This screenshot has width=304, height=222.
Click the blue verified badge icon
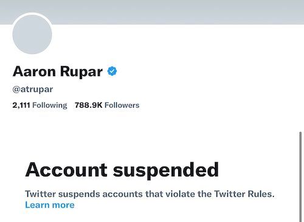tap(112, 71)
